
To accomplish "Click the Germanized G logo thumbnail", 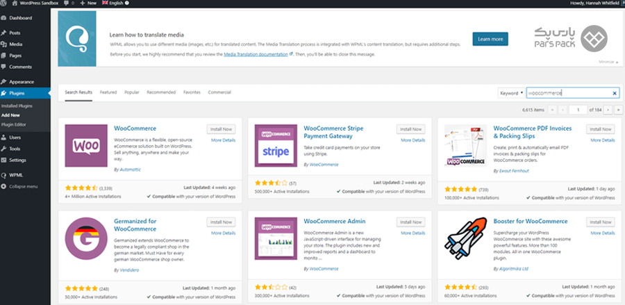I will click(x=86, y=238).
